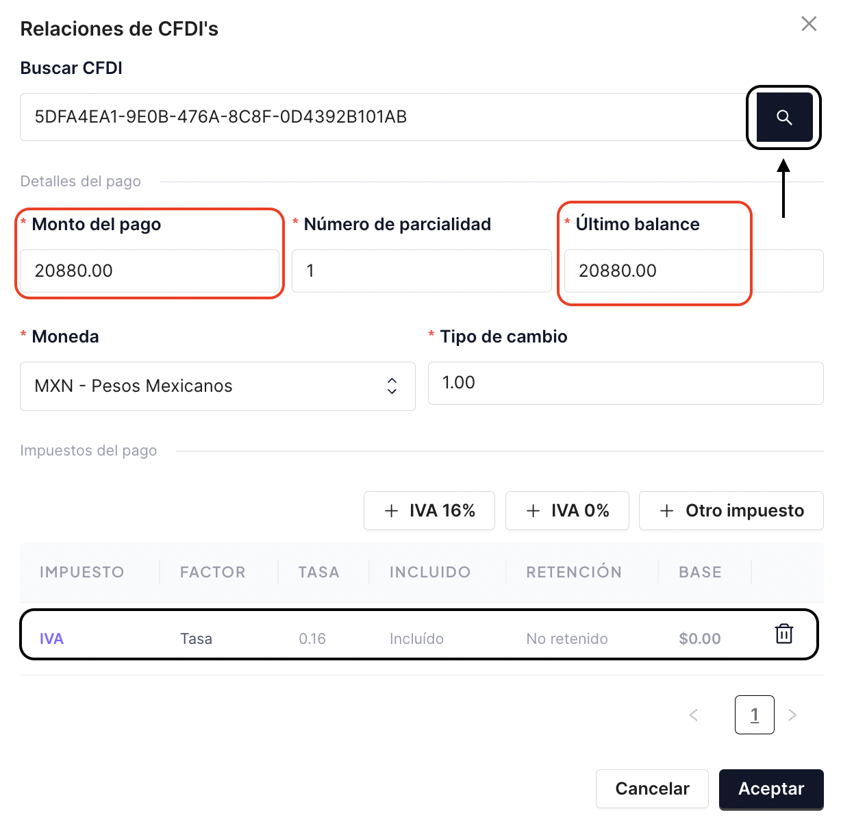Delete the IVA tax row with trash icon

pos(784,634)
